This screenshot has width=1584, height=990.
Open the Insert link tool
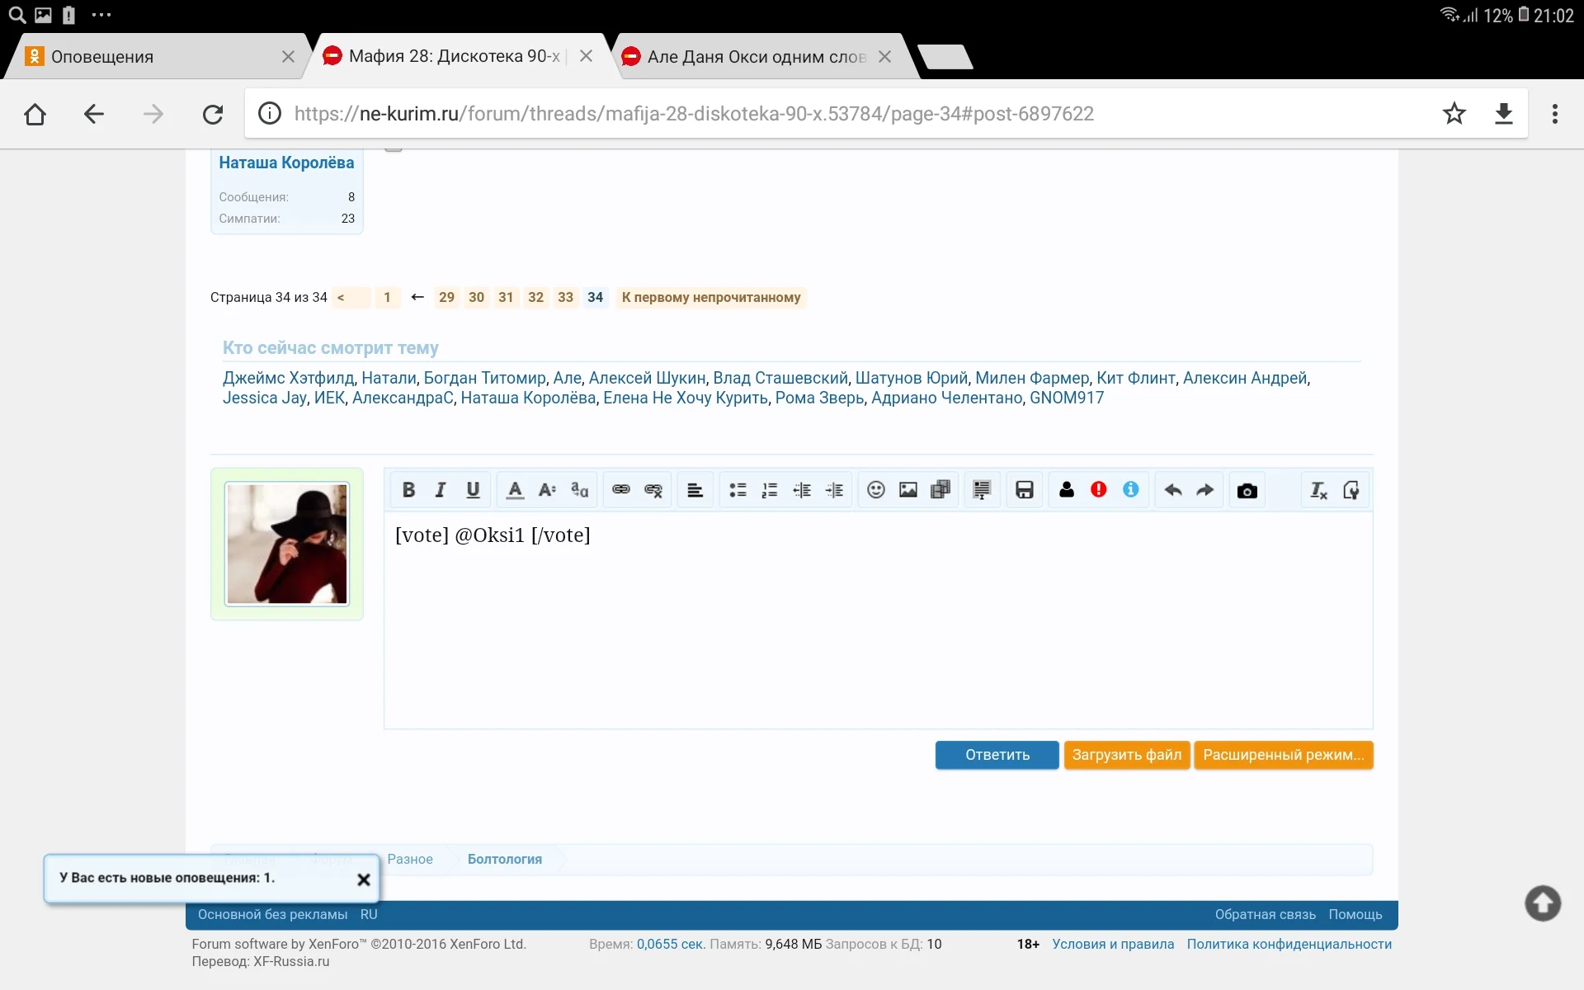620,489
